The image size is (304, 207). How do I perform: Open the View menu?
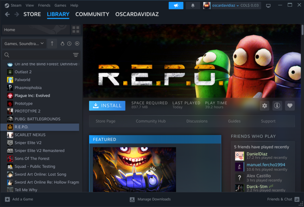(x=30, y=5)
